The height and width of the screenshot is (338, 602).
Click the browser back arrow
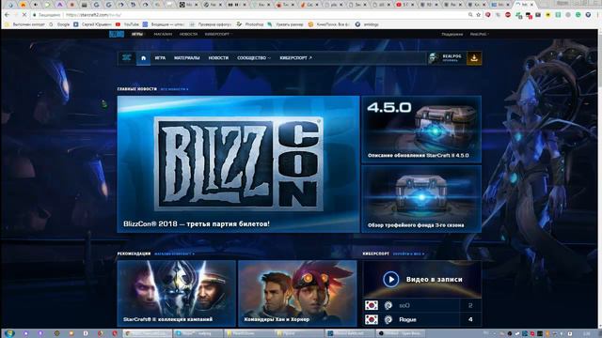[x=8, y=15]
